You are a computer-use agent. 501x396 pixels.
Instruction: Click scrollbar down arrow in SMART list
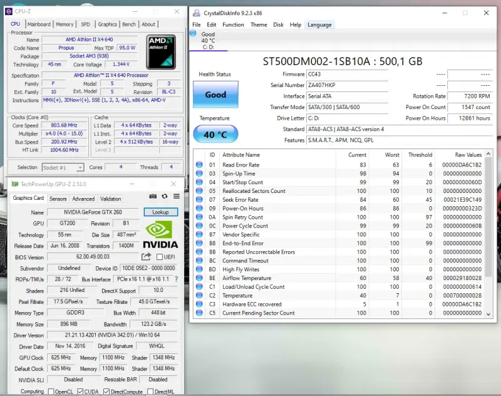(488, 314)
